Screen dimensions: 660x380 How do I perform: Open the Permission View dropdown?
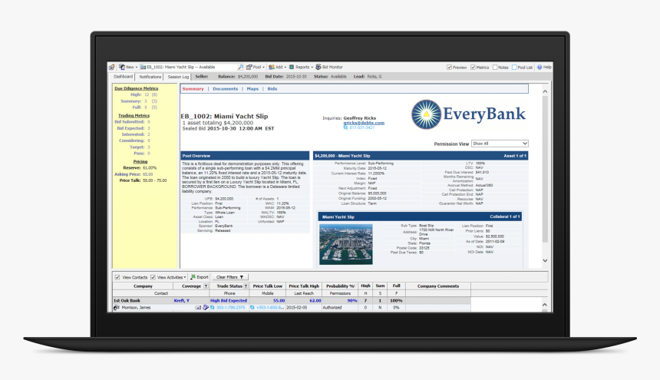(x=500, y=144)
